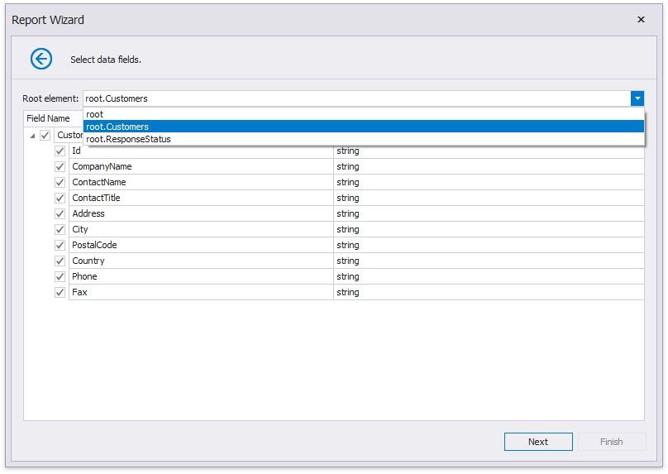Disable the ContactTitle field checkbox

60,198
